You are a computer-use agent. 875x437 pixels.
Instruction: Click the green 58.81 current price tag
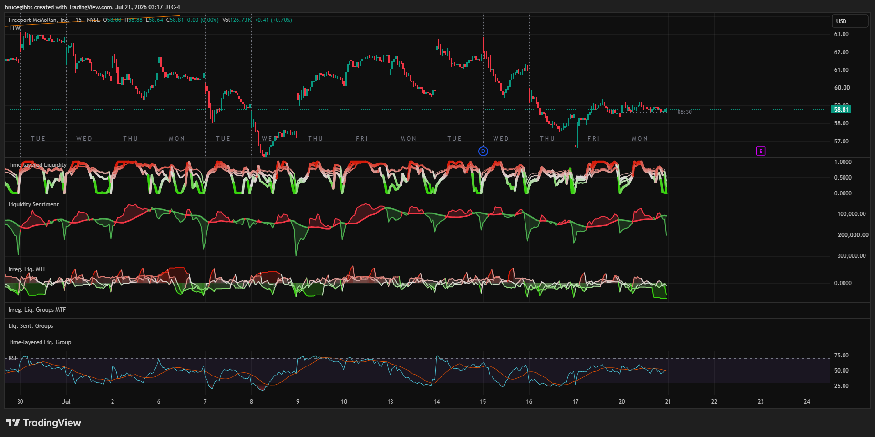tap(841, 110)
